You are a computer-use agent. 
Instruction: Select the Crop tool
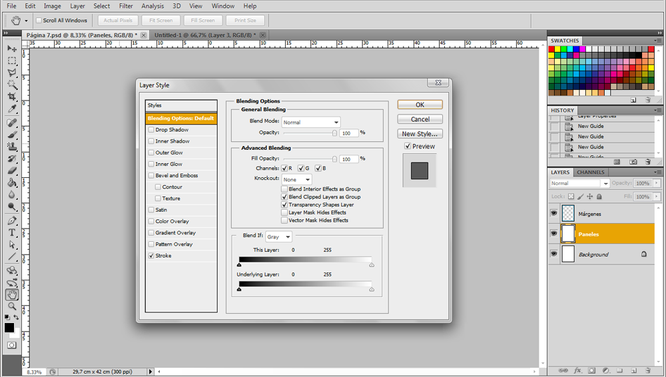pos(12,97)
